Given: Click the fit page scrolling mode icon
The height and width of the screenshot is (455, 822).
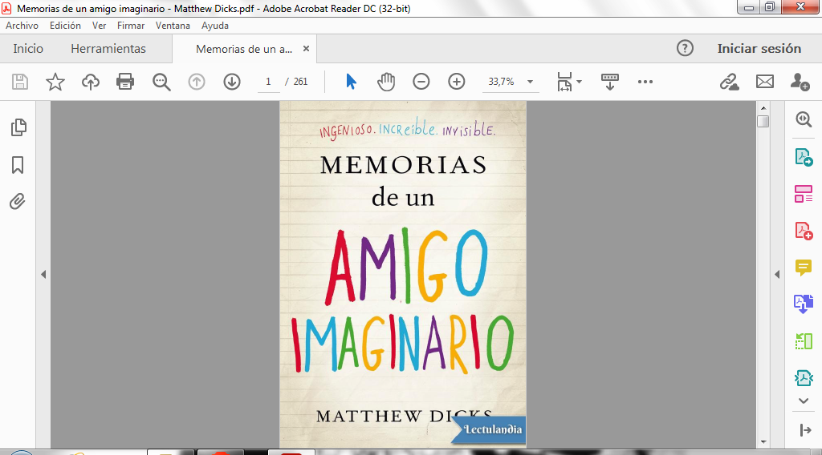Looking at the screenshot, I should click(x=564, y=83).
